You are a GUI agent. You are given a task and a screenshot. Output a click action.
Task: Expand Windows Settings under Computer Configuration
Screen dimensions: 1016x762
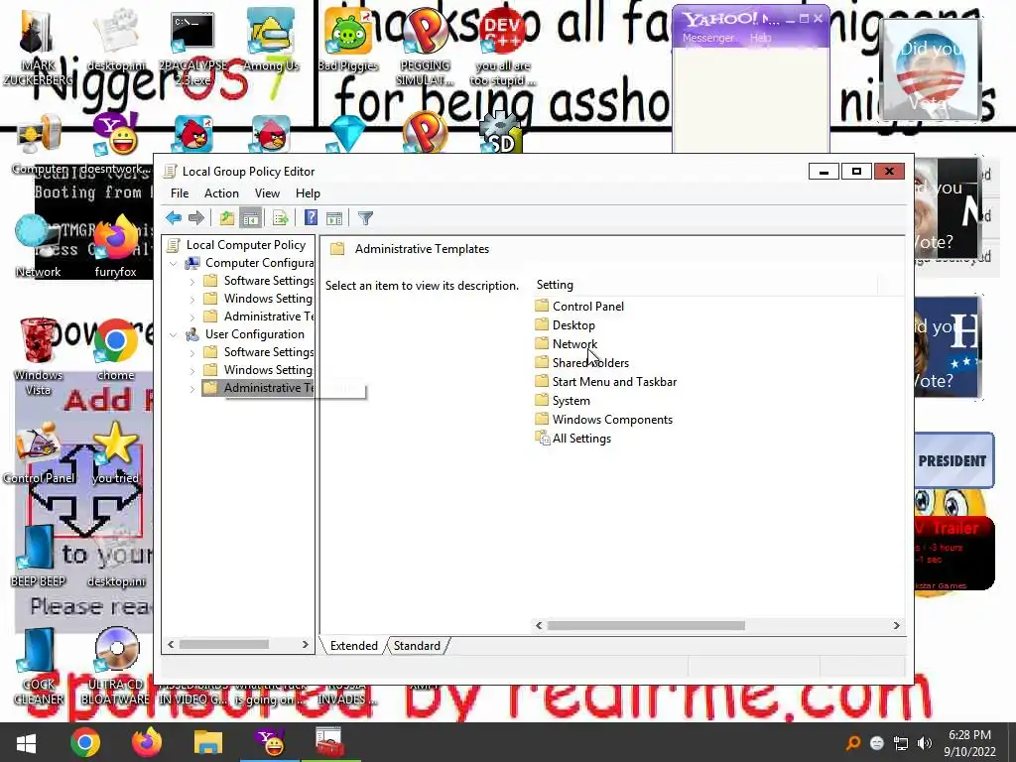191,299
